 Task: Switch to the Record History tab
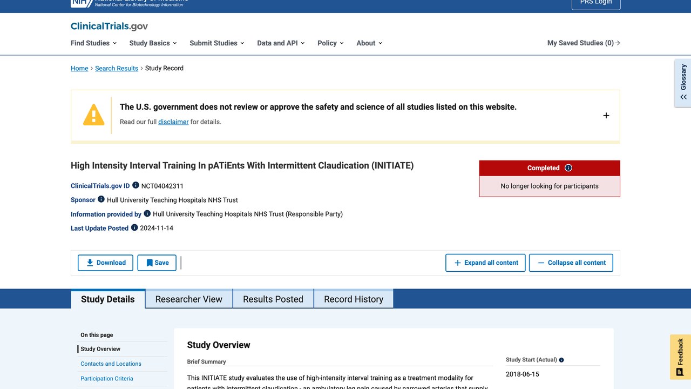click(354, 299)
